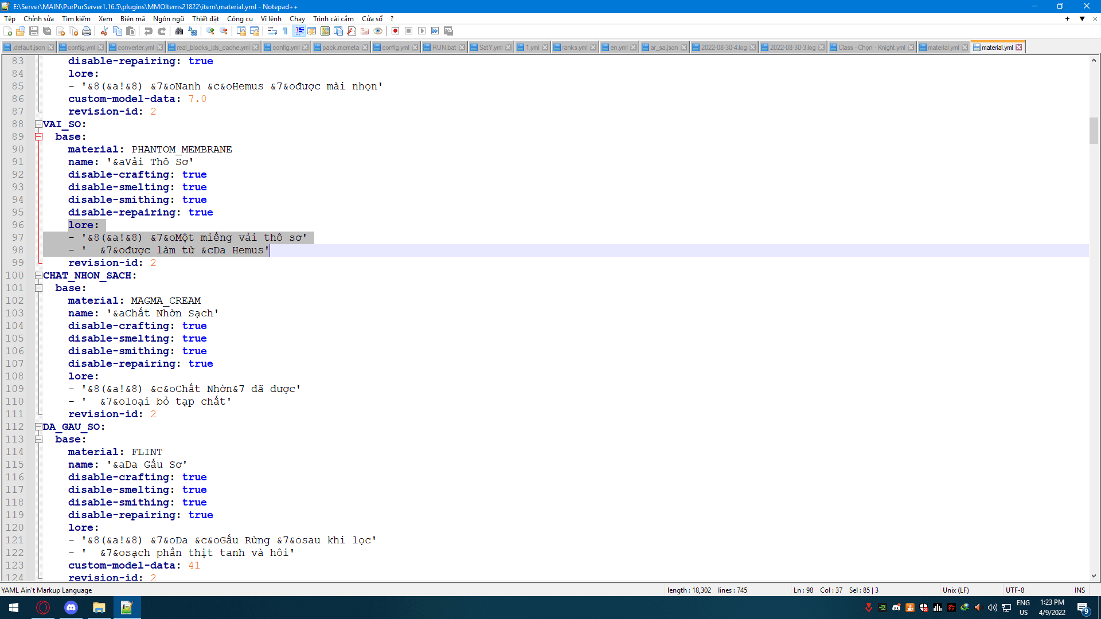The width and height of the screenshot is (1101, 619).
Task: Click the New file toolbar icon
Action: coord(7,31)
